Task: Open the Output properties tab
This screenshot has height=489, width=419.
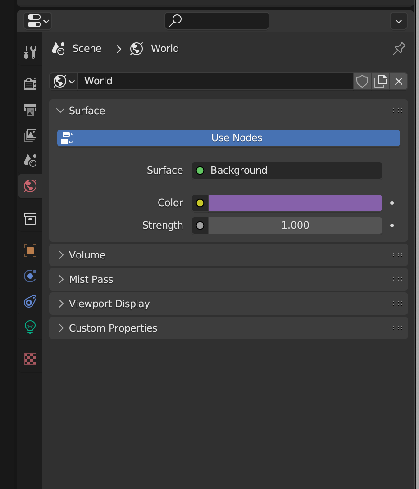Action: (x=30, y=110)
